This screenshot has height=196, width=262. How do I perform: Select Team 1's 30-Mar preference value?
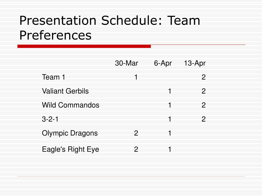[136, 77]
